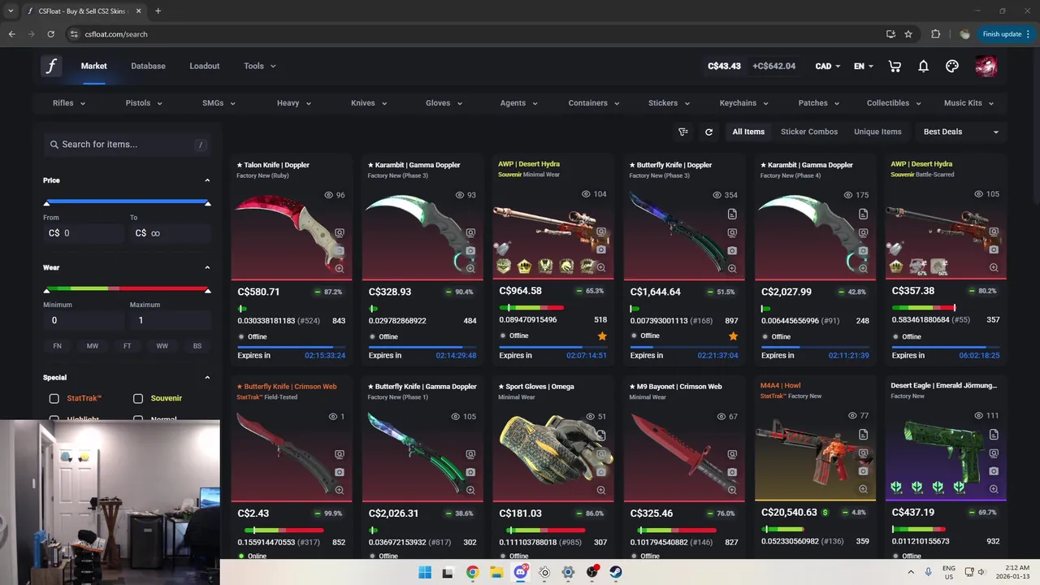Click the Wear slider left handle
Viewport: 1040px width, 585px height.
click(x=46, y=290)
